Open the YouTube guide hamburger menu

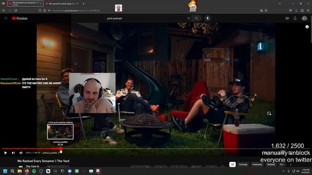pyautogui.click(x=6, y=18)
